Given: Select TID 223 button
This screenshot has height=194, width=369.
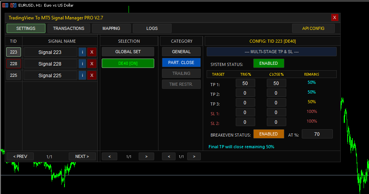Looking at the screenshot, I should coord(14,52).
